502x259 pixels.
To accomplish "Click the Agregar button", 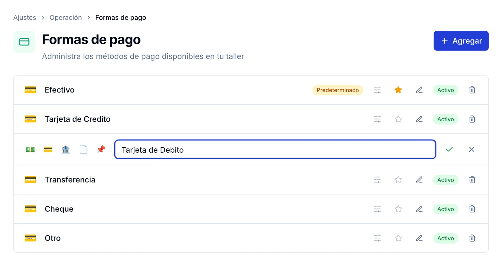I will tap(461, 41).
